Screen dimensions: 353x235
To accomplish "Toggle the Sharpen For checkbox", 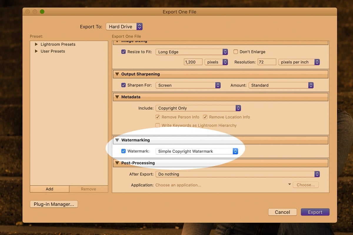I will pos(124,85).
